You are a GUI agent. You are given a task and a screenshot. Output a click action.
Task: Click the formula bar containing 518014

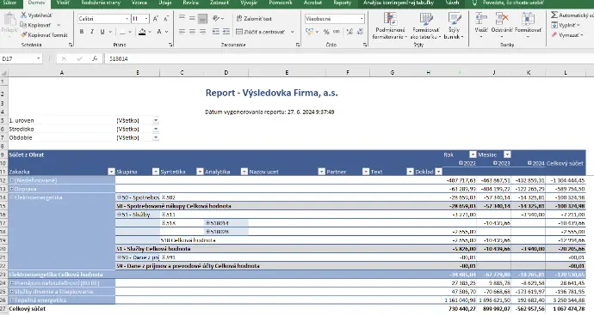[x=349, y=58]
